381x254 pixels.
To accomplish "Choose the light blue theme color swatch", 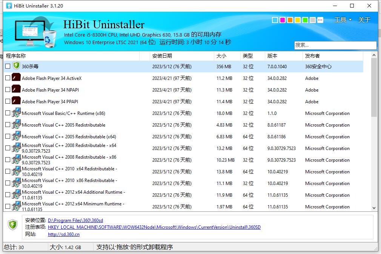I will tap(275, 20).
